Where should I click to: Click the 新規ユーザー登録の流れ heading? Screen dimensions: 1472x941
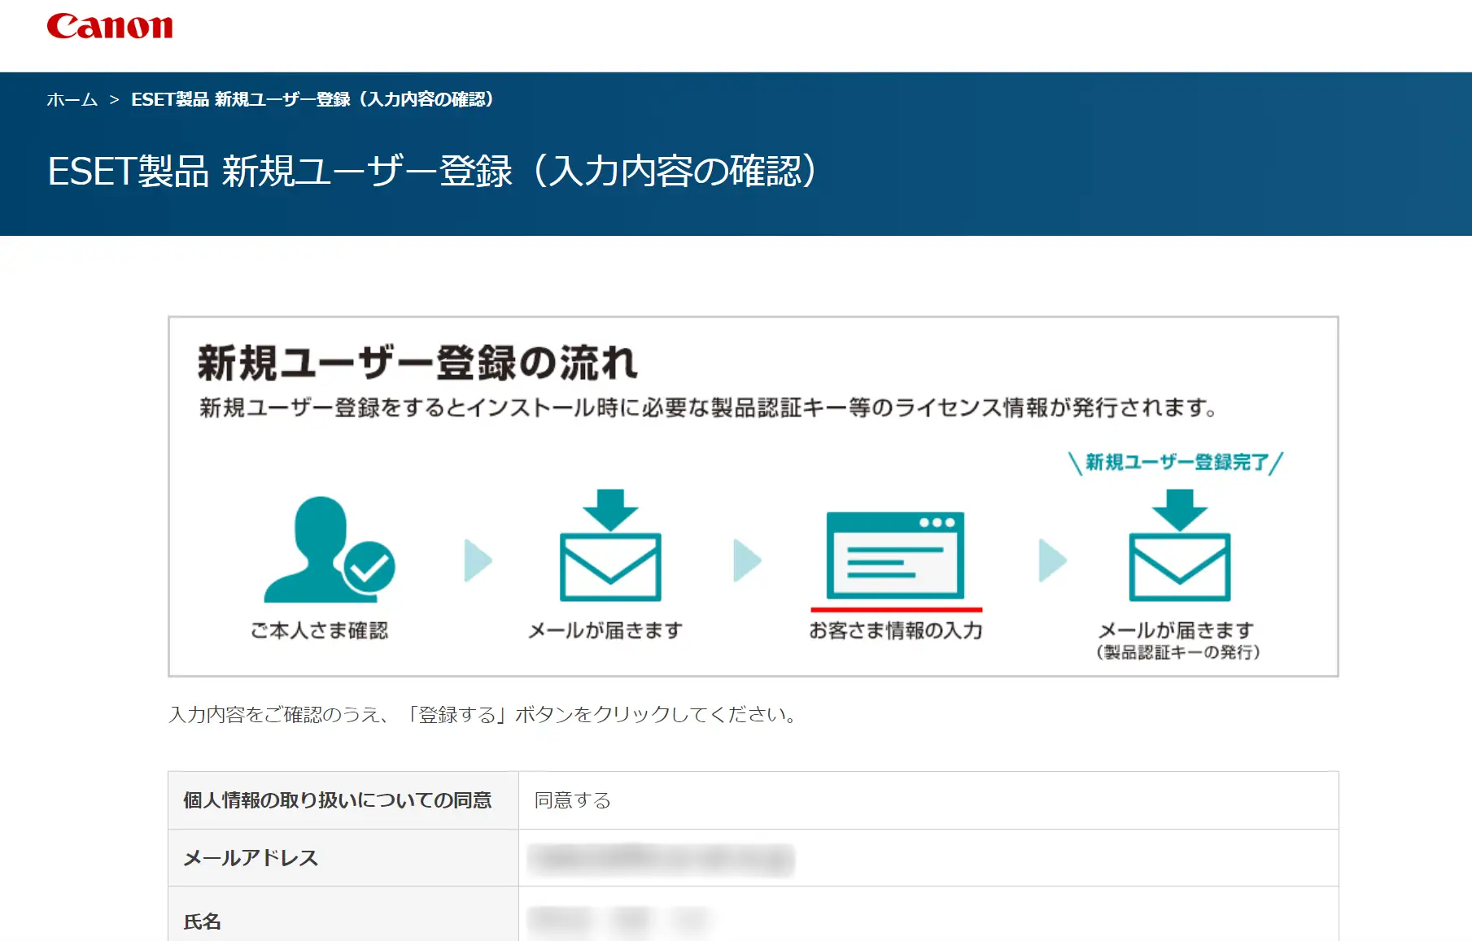tap(418, 363)
